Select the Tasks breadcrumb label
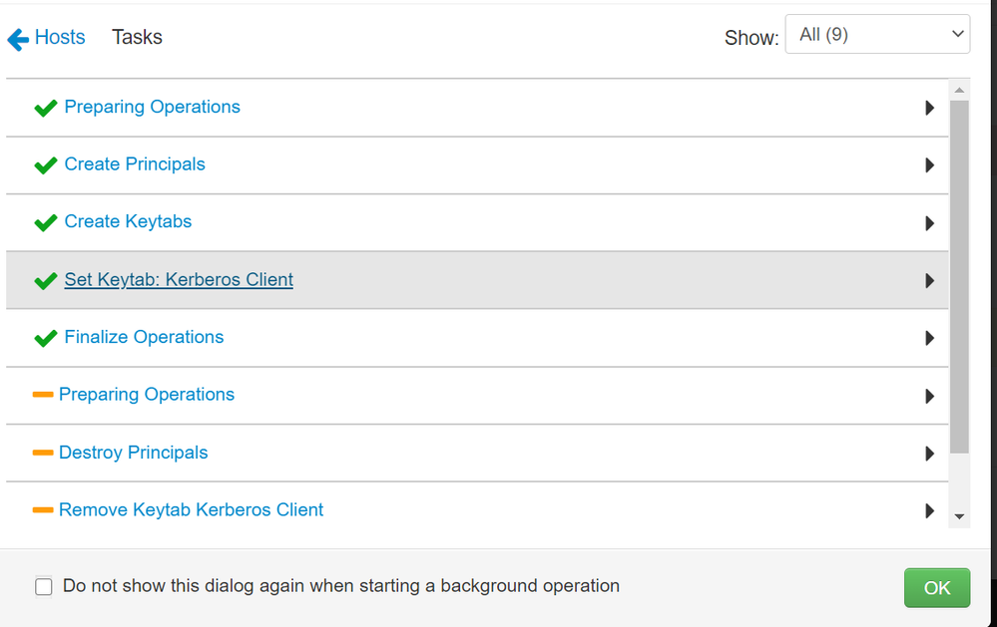Image resolution: width=997 pixels, height=627 pixels. (138, 37)
